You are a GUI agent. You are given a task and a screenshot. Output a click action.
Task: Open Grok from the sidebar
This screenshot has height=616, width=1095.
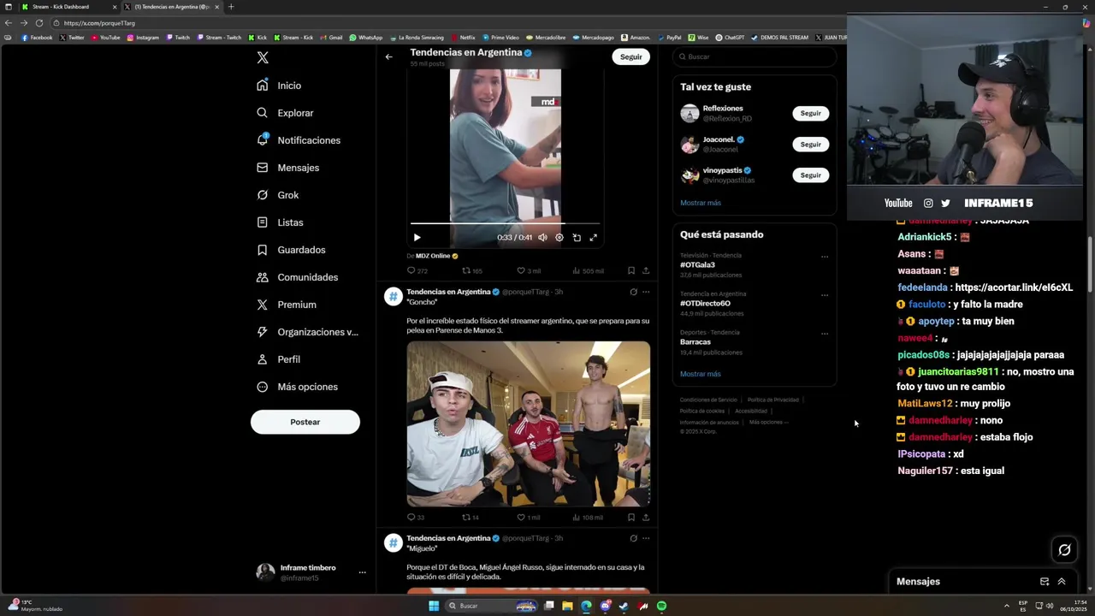(278, 195)
